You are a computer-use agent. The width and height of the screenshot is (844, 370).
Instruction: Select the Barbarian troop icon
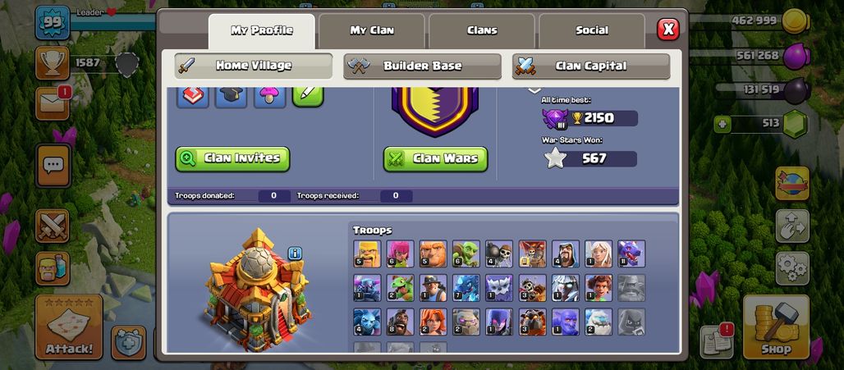coord(367,254)
